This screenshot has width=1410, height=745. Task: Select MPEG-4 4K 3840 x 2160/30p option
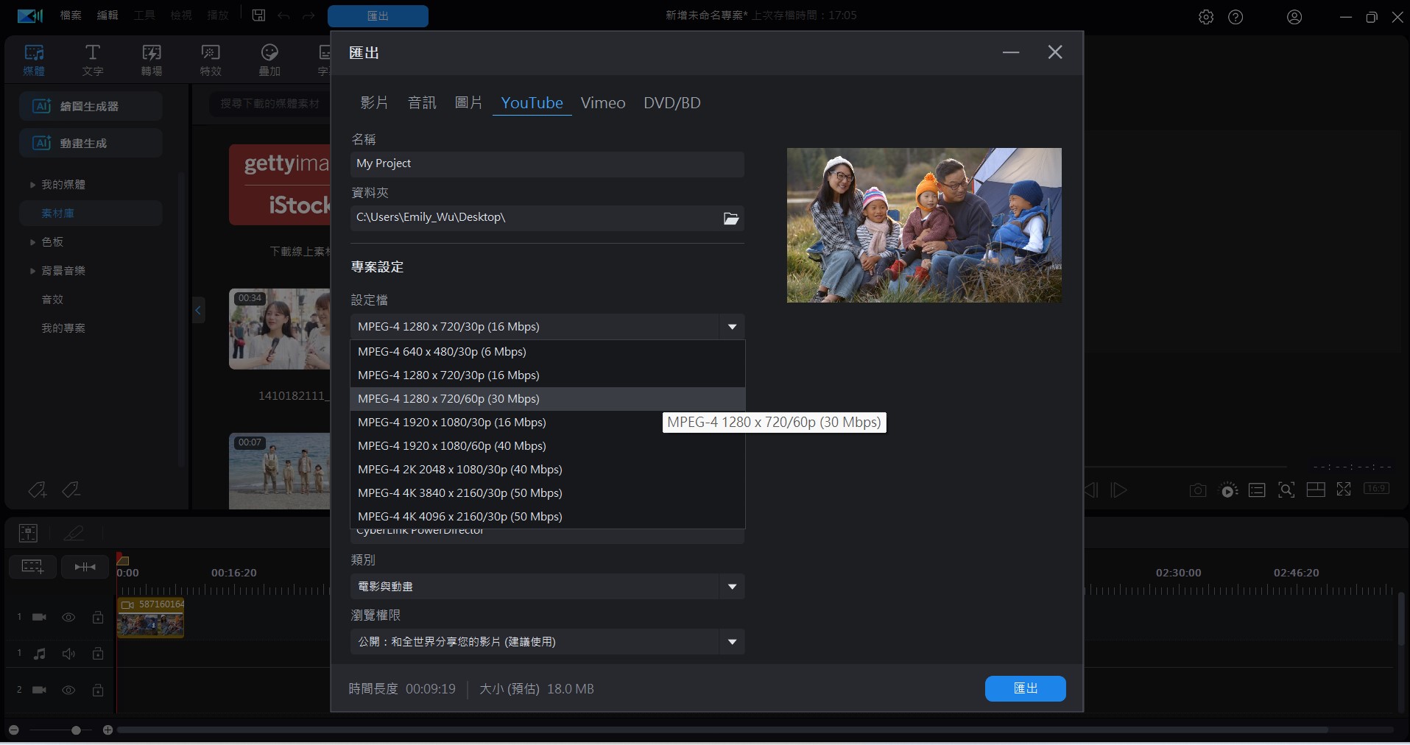point(548,493)
